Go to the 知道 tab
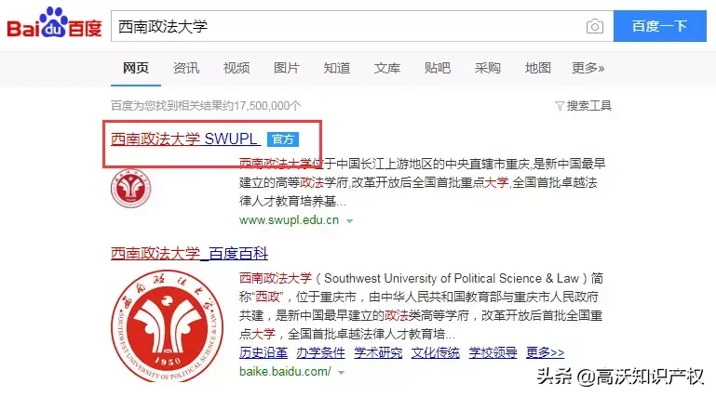This screenshot has height=397, width=716. pos(336,68)
